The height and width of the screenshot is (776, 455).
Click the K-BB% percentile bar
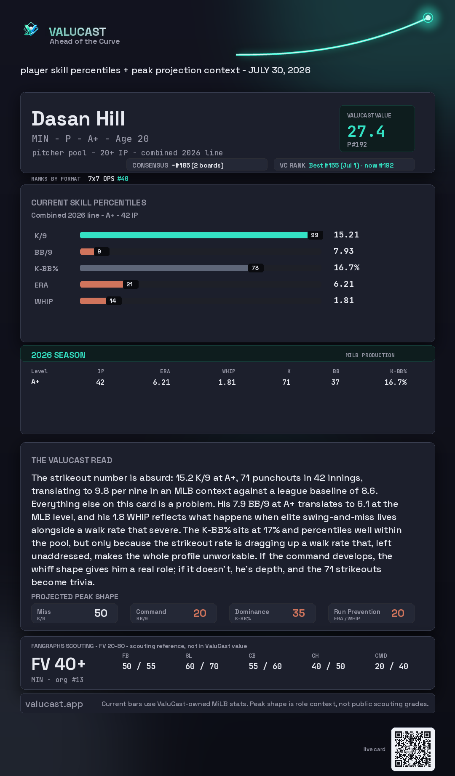(x=172, y=268)
